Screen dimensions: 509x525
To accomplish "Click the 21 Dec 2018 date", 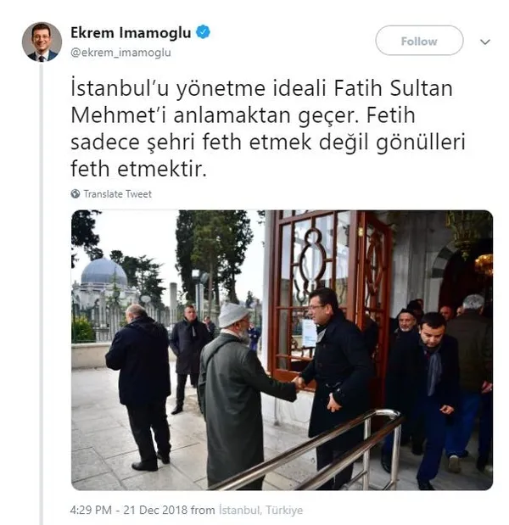I will 155,510.
